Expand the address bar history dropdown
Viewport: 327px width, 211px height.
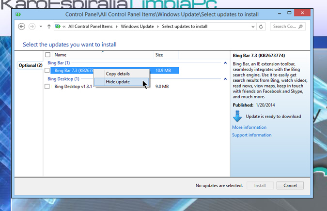coord(253,27)
